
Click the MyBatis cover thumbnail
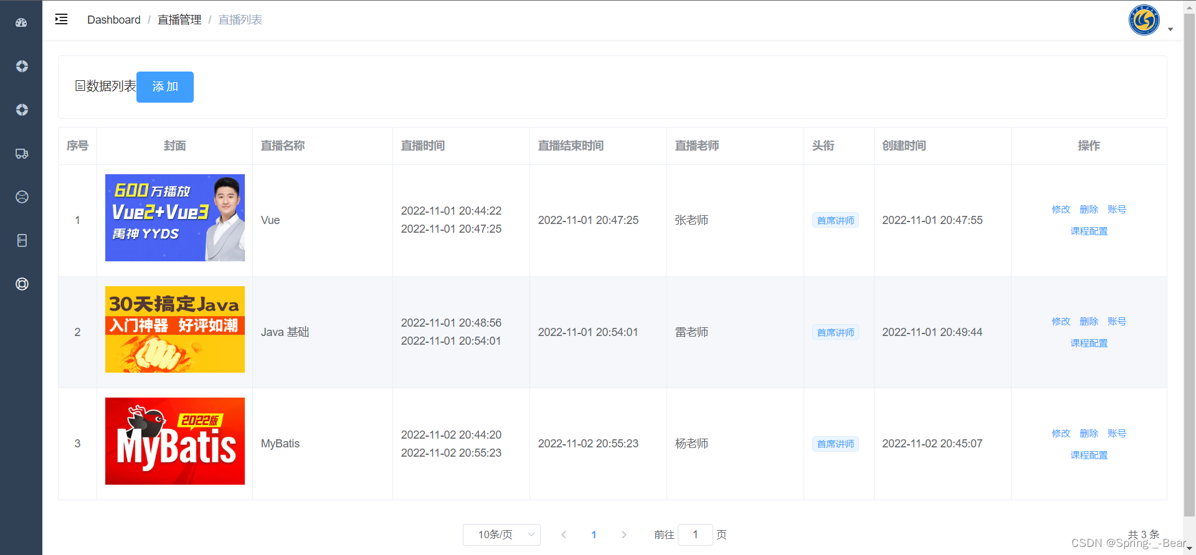click(x=175, y=441)
